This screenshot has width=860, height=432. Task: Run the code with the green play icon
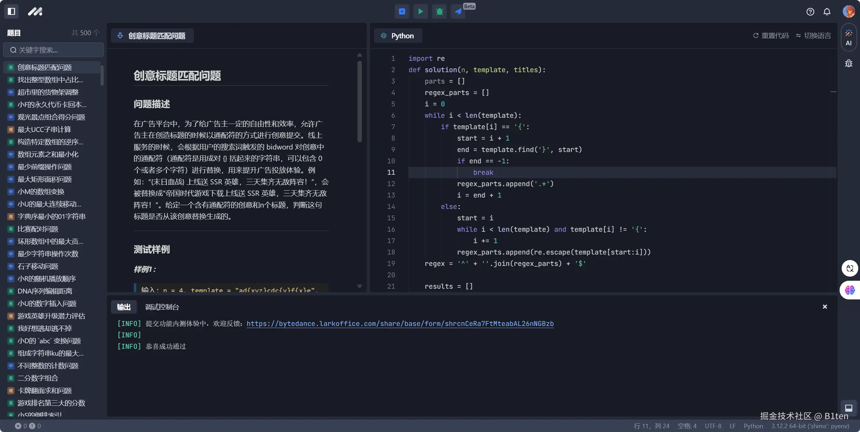[420, 11]
